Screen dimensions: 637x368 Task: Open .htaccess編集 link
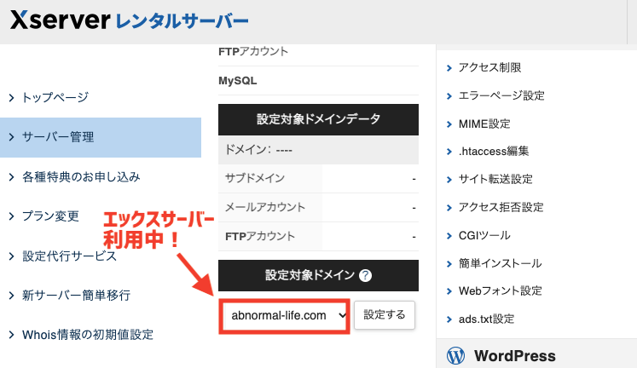point(494,152)
